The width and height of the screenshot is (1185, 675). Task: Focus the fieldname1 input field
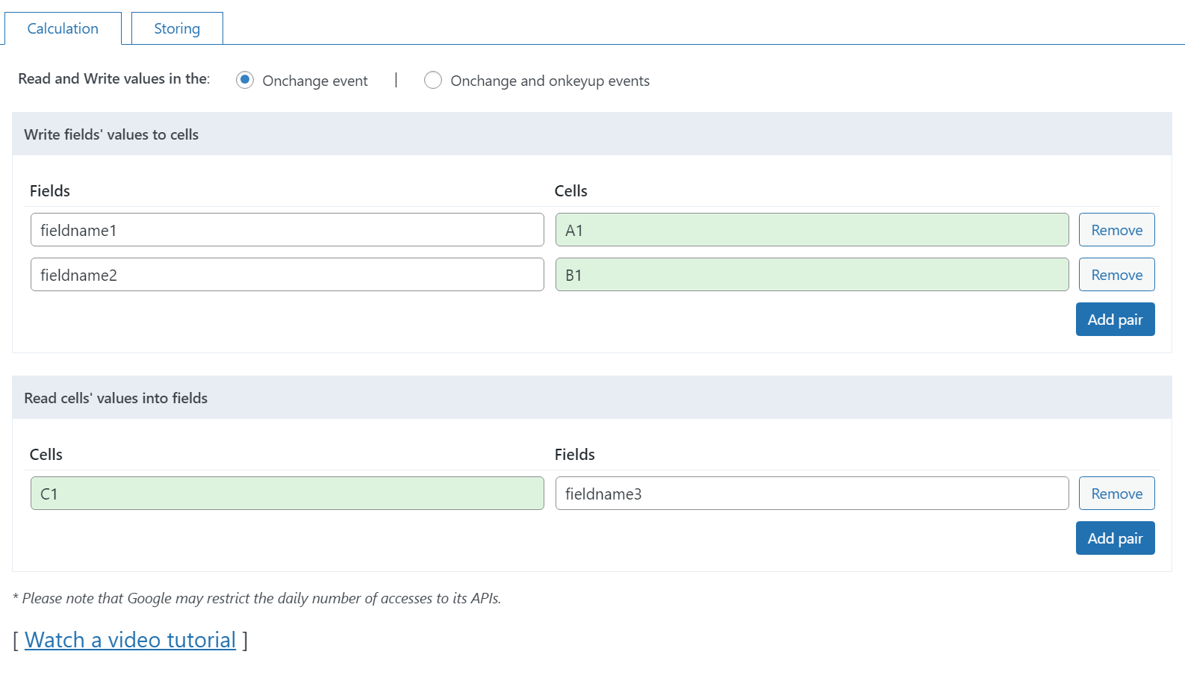[x=287, y=230]
